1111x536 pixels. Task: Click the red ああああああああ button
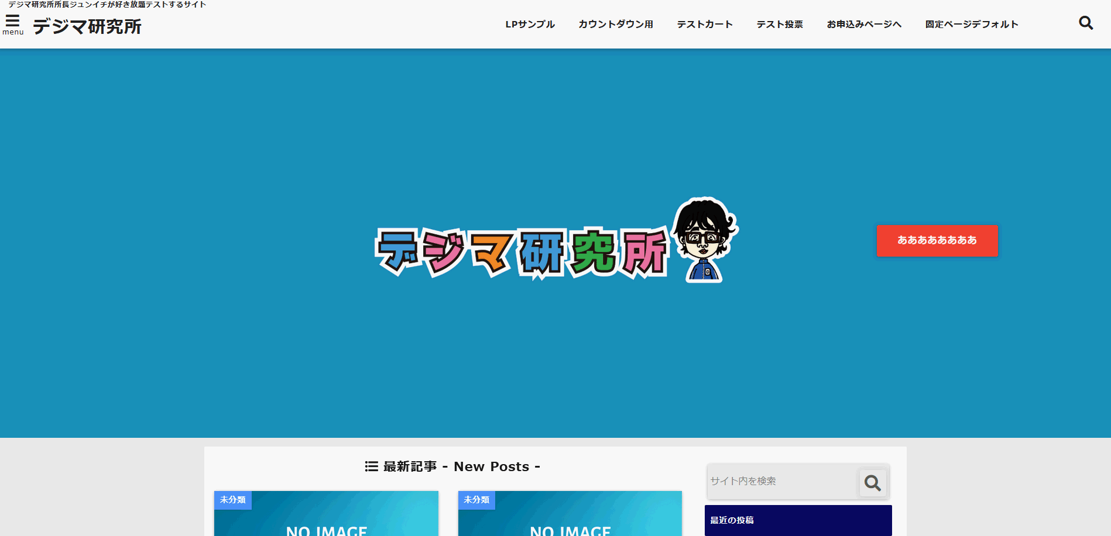point(937,241)
